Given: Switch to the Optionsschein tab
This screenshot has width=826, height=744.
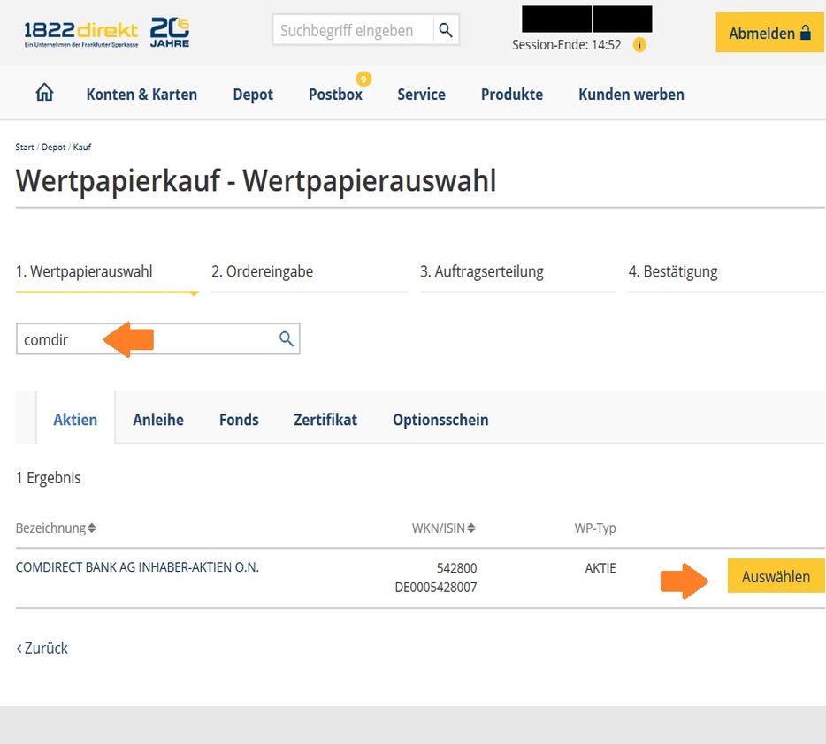Looking at the screenshot, I should coord(440,420).
